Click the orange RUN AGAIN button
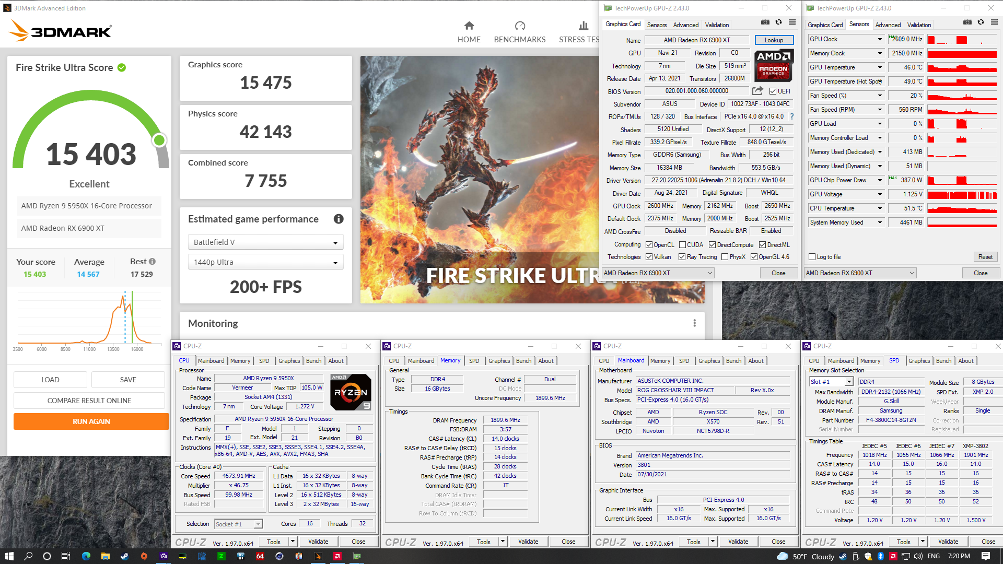The image size is (1003, 564). point(91,421)
